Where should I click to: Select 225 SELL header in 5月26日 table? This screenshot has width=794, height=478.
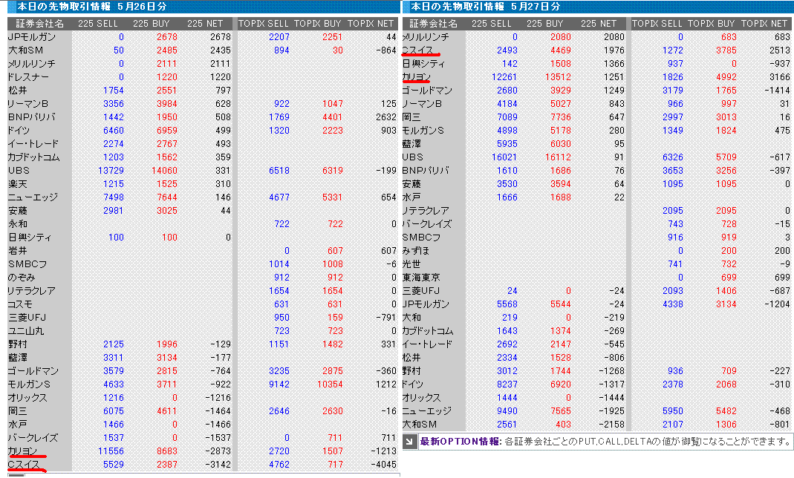[102, 24]
